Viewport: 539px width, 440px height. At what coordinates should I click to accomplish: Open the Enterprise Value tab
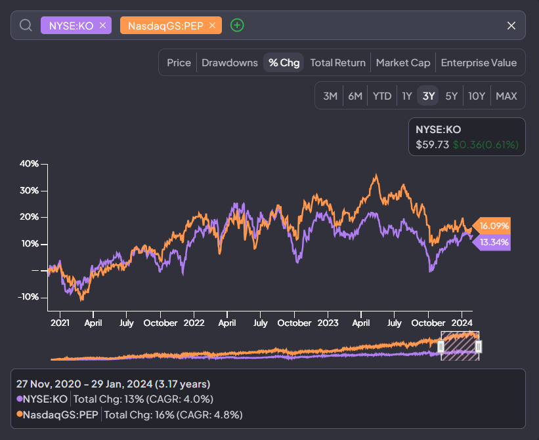click(479, 62)
